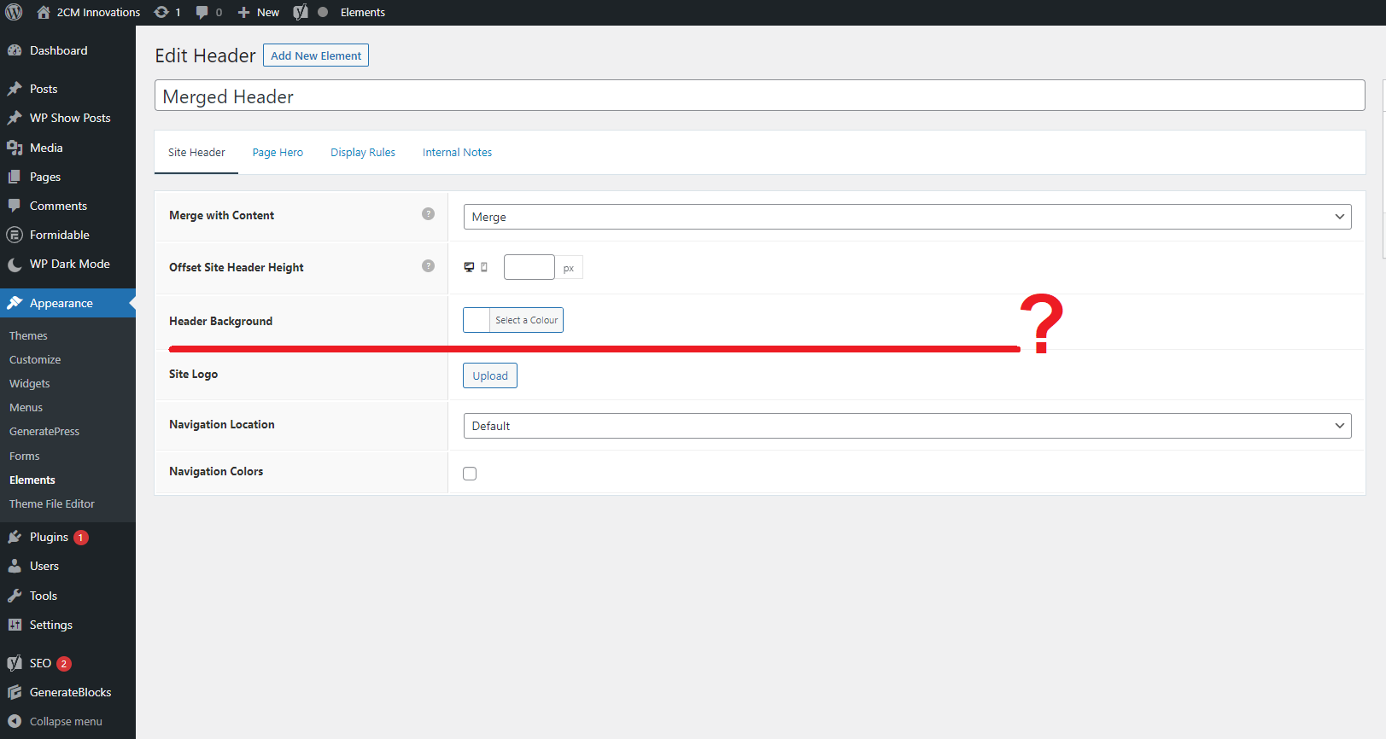Open the Forms submenu item
Viewport: 1386px width, 739px height.
(25, 457)
